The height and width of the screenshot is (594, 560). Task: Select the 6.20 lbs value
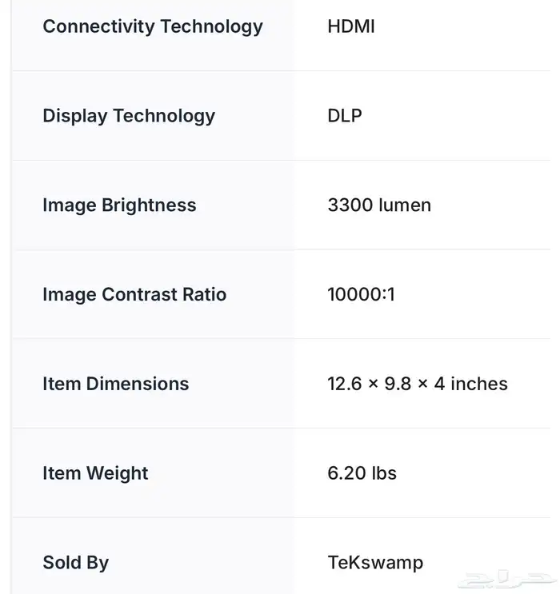point(362,473)
